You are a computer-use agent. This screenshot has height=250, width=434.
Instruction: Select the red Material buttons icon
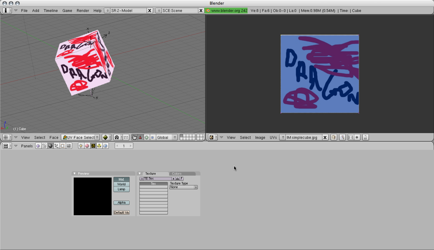(87, 146)
